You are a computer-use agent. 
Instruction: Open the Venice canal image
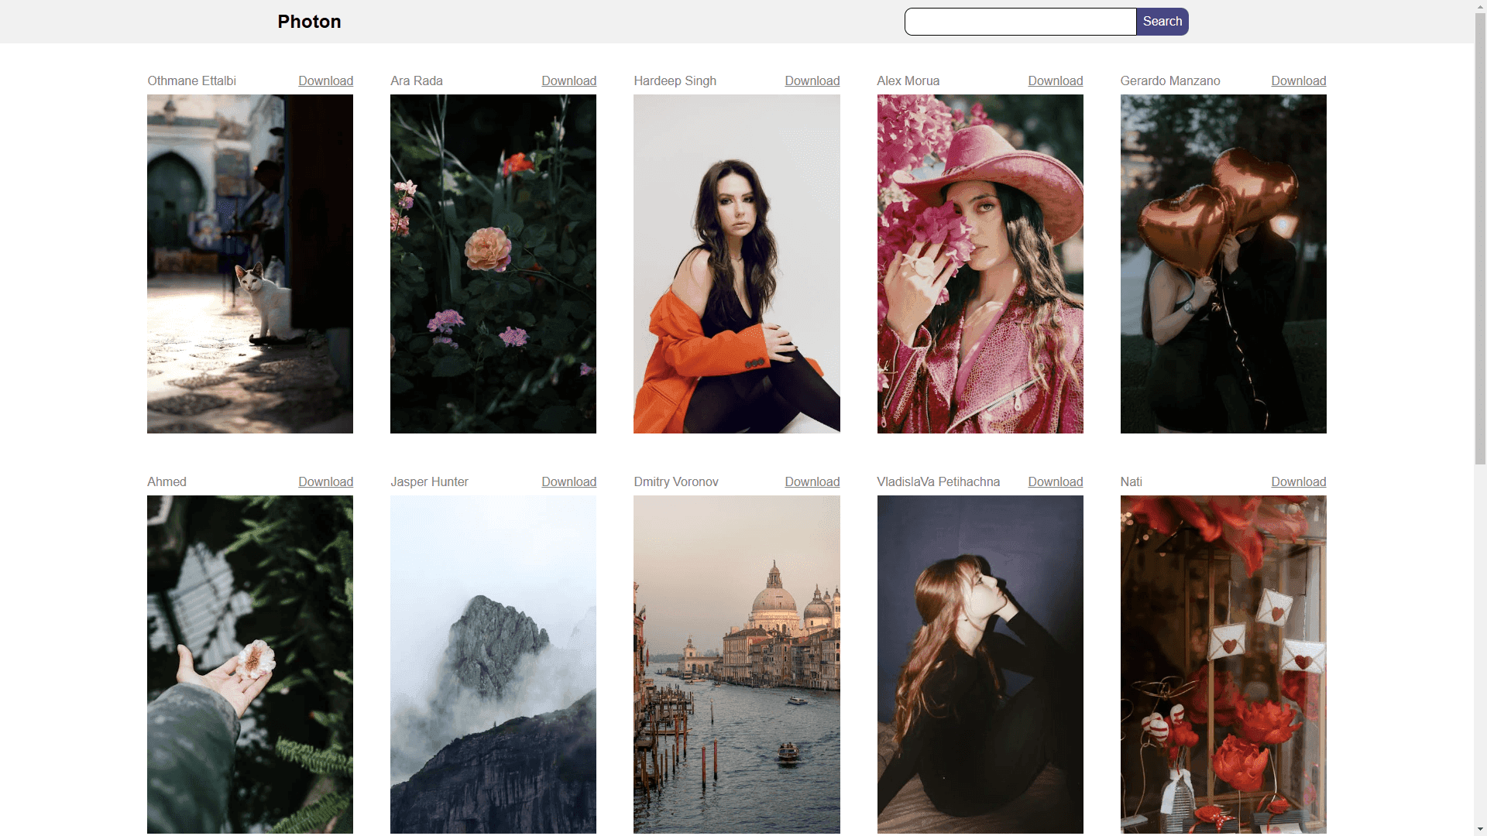[x=737, y=664]
